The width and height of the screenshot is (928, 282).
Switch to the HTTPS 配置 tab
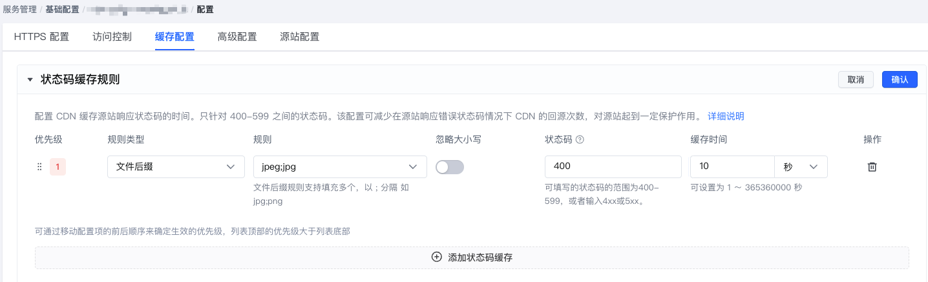[41, 37]
